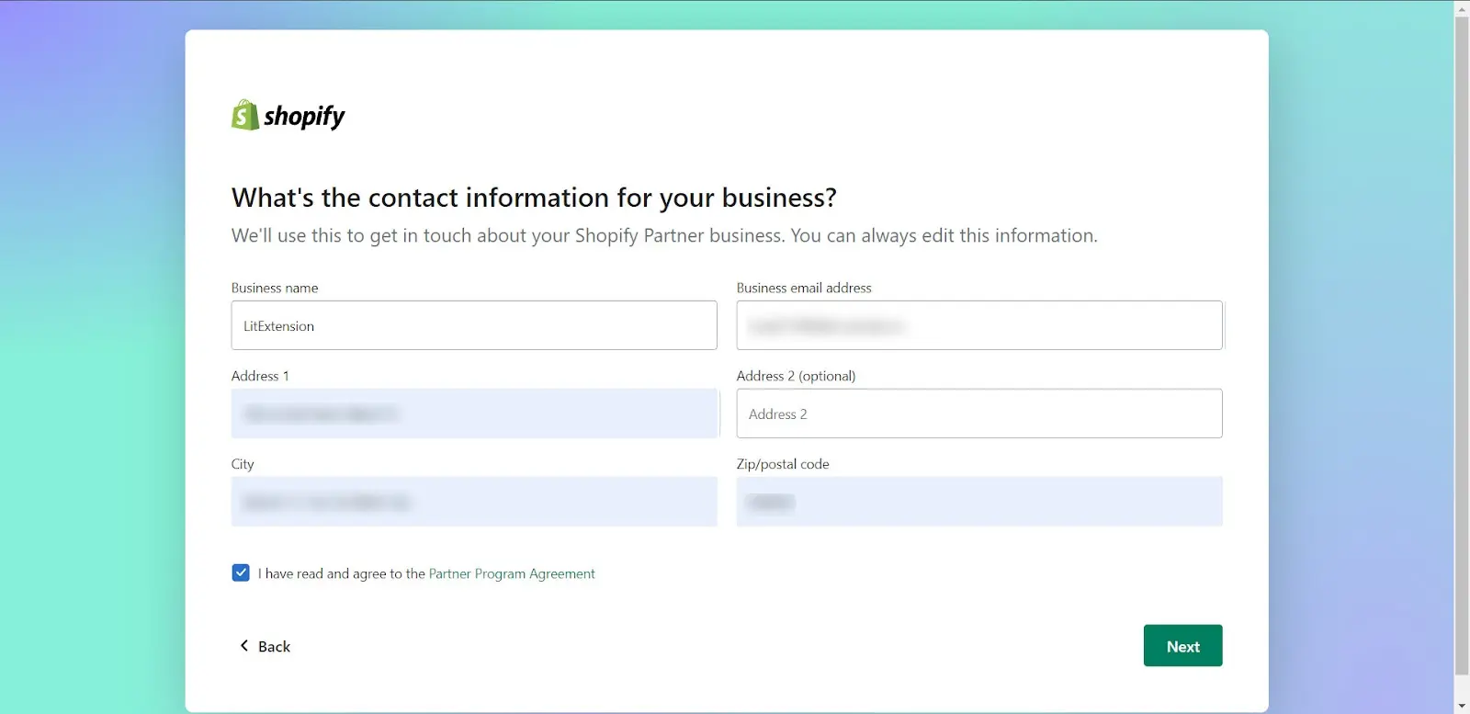Image resolution: width=1470 pixels, height=714 pixels.
Task: Click into the Address 1 field
Action: pyautogui.click(x=474, y=414)
